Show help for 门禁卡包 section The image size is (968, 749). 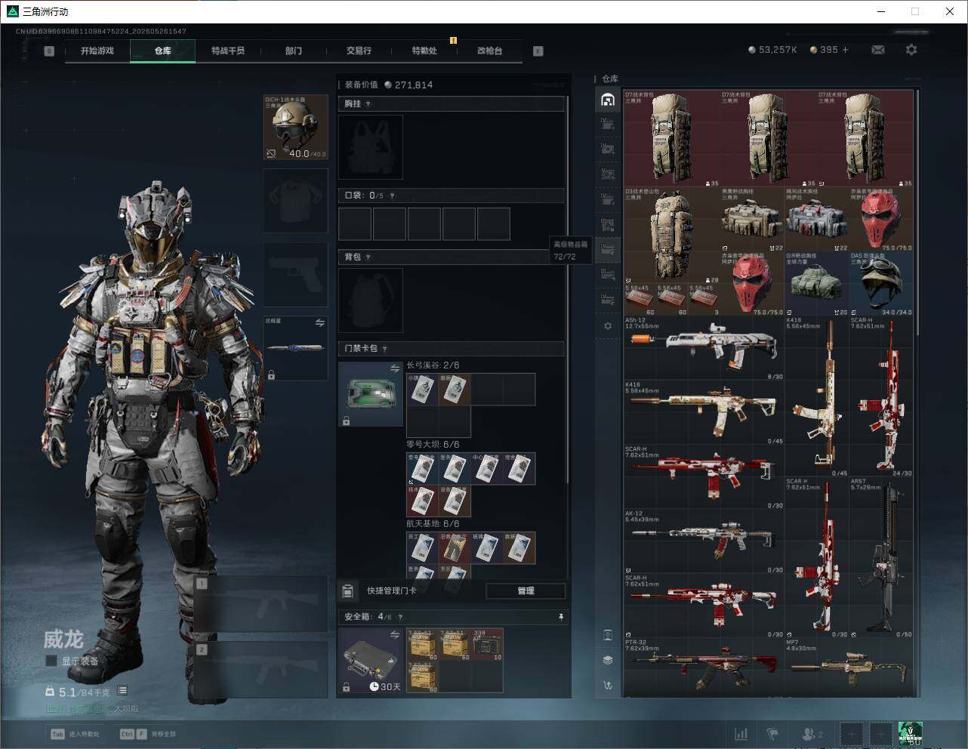(x=385, y=349)
